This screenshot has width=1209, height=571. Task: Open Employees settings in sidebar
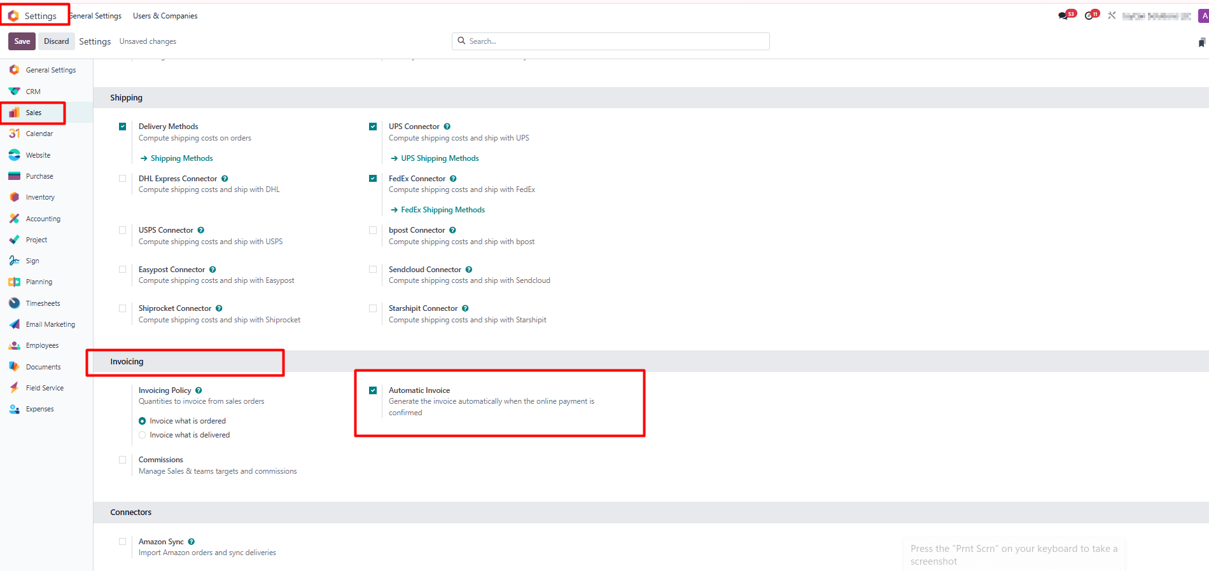click(46, 345)
